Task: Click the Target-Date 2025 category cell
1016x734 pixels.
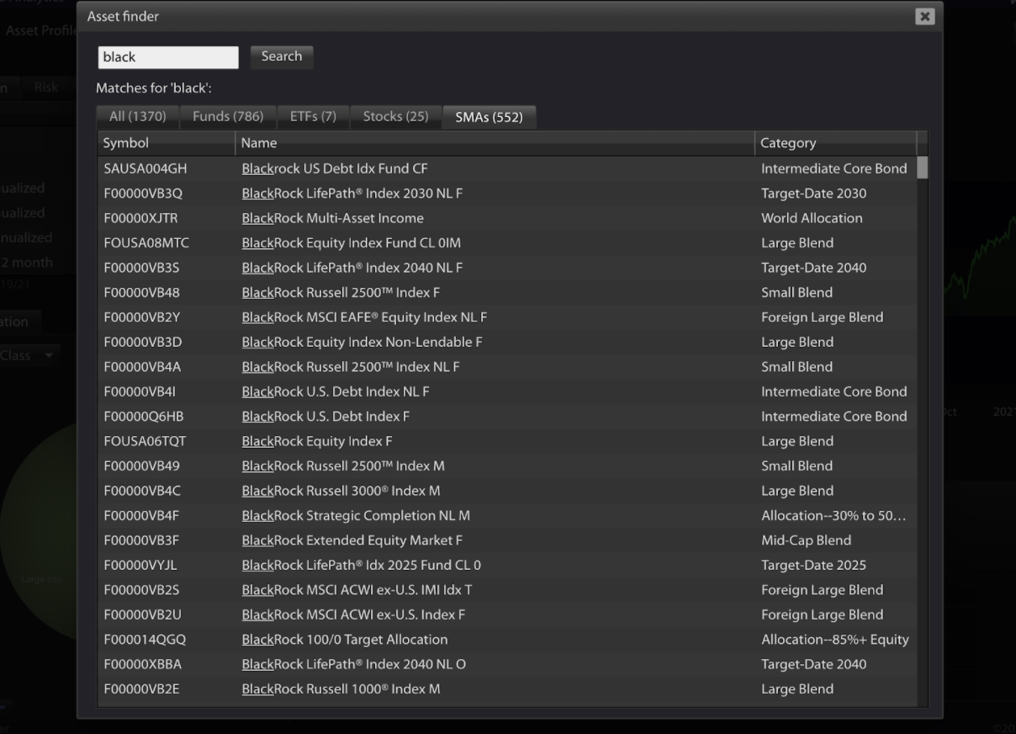Action: click(x=813, y=565)
